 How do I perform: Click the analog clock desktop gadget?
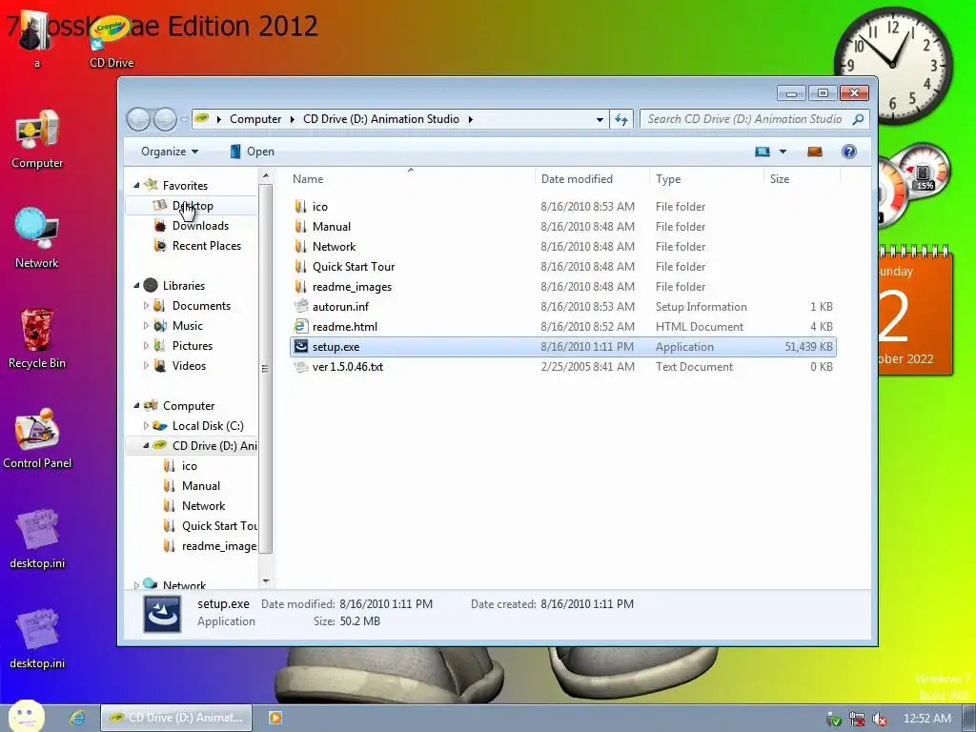click(893, 66)
